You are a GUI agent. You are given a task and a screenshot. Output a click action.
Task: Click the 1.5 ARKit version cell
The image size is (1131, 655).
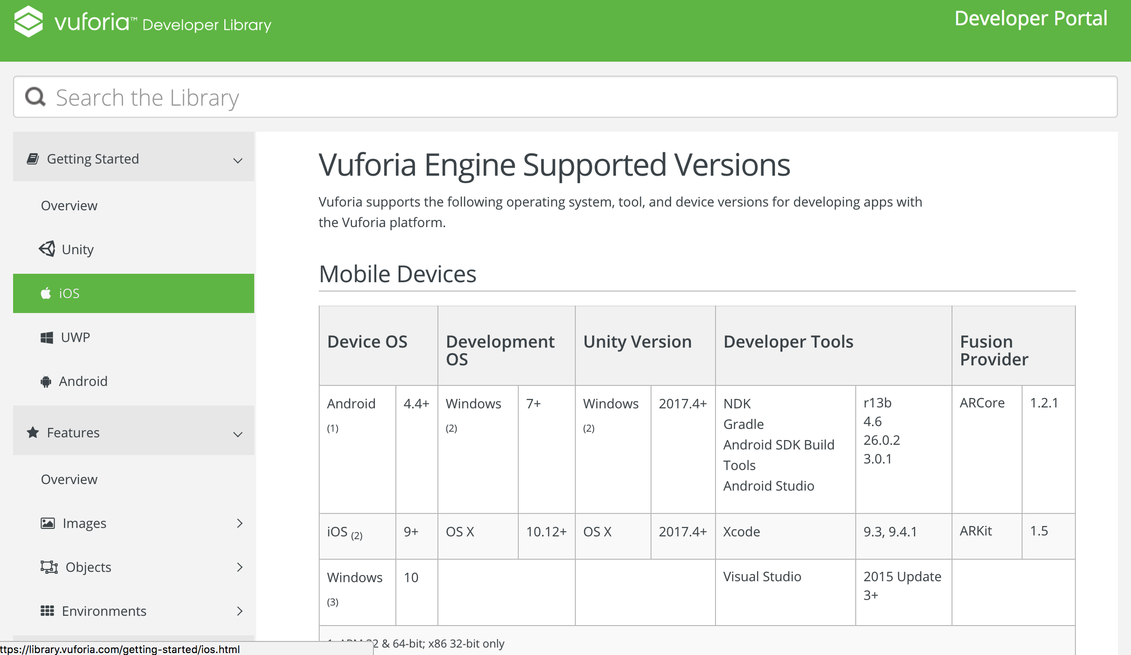click(x=1049, y=536)
